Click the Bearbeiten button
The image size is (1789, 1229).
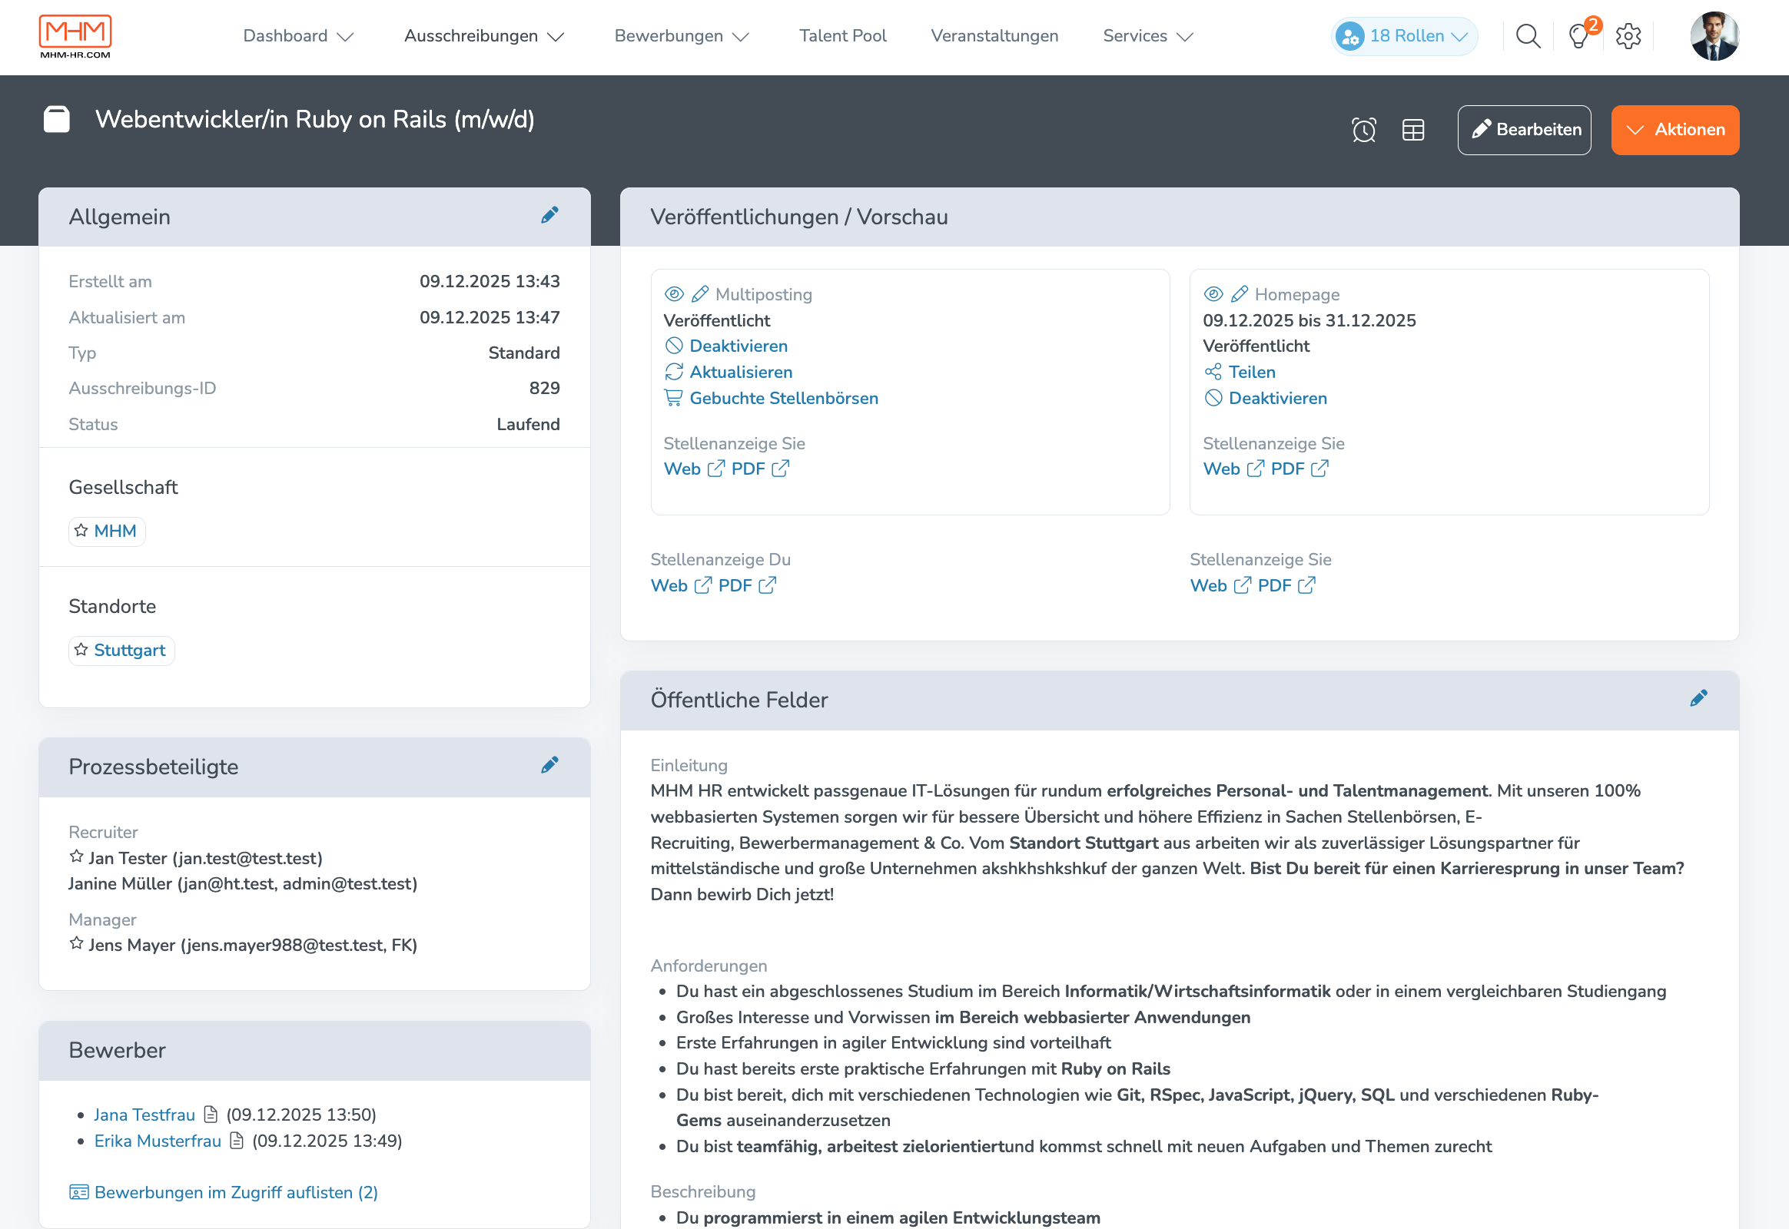(x=1523, y=130)
